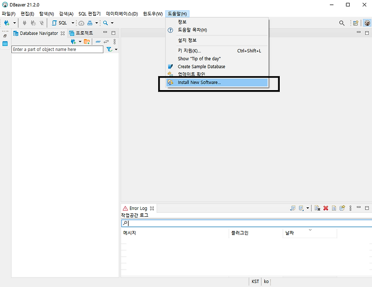Viewport: 372px width, 287px height.
Task: Click the Restore icon in left side strip
Action: 5,36
